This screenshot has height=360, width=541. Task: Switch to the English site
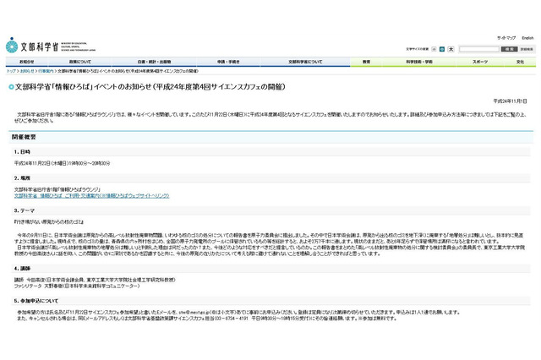[x=527, y=37]
